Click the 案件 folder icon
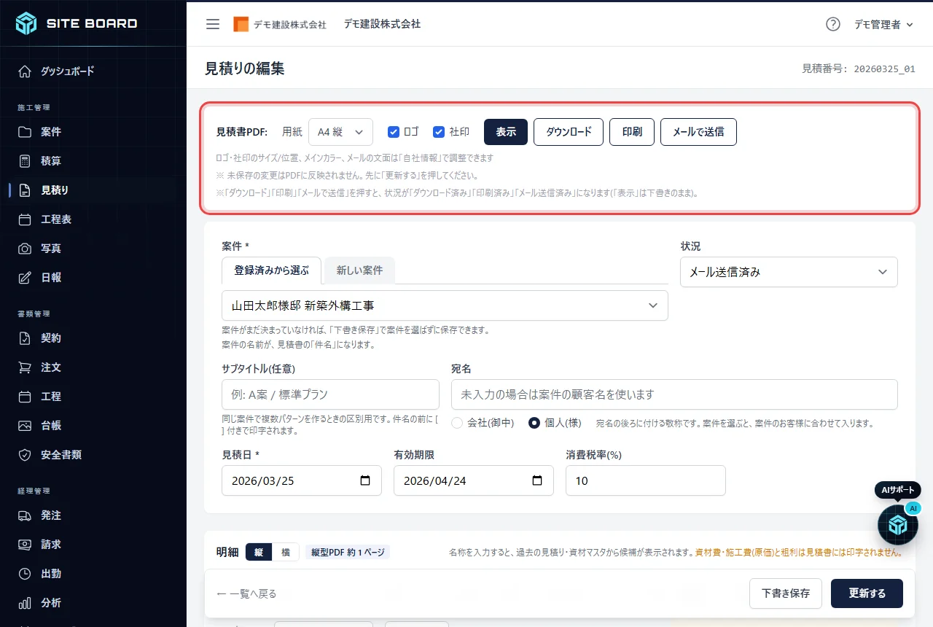The image size is (933, 627). point(25,132)
